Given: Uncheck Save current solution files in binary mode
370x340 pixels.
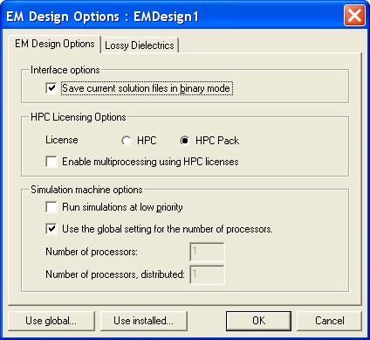Looking at the screenshot, I should tap(51, 88).
